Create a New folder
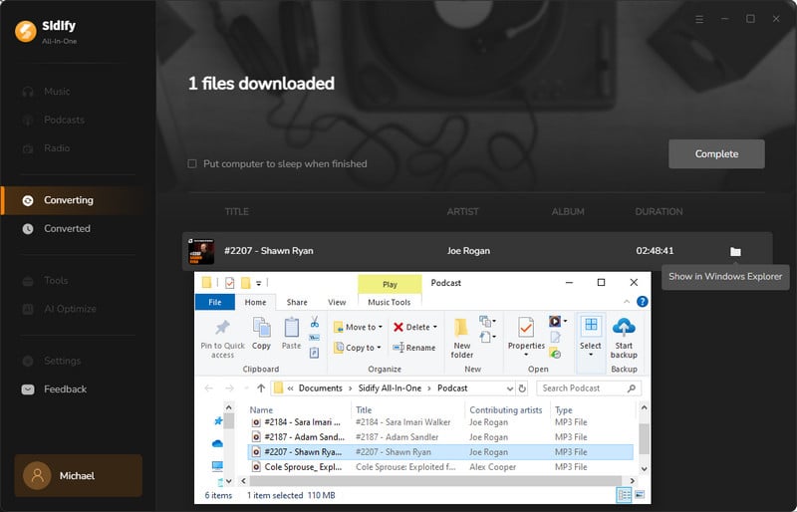Screen dimensions: 797x512 (461, 338)
